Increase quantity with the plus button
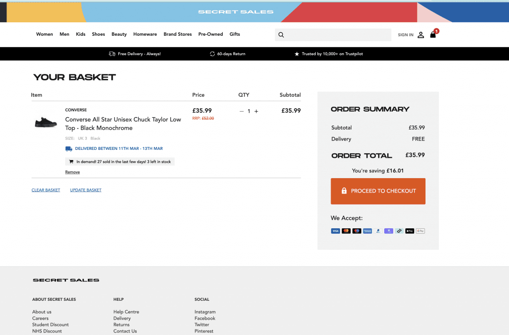509x335 pixels. [256, 111]
